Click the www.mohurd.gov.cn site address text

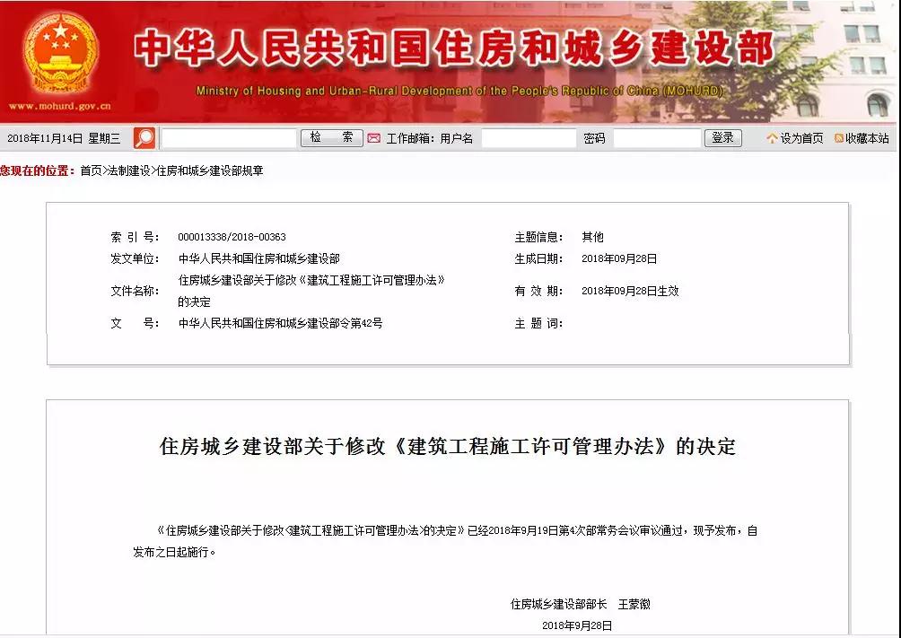[60, 106]
